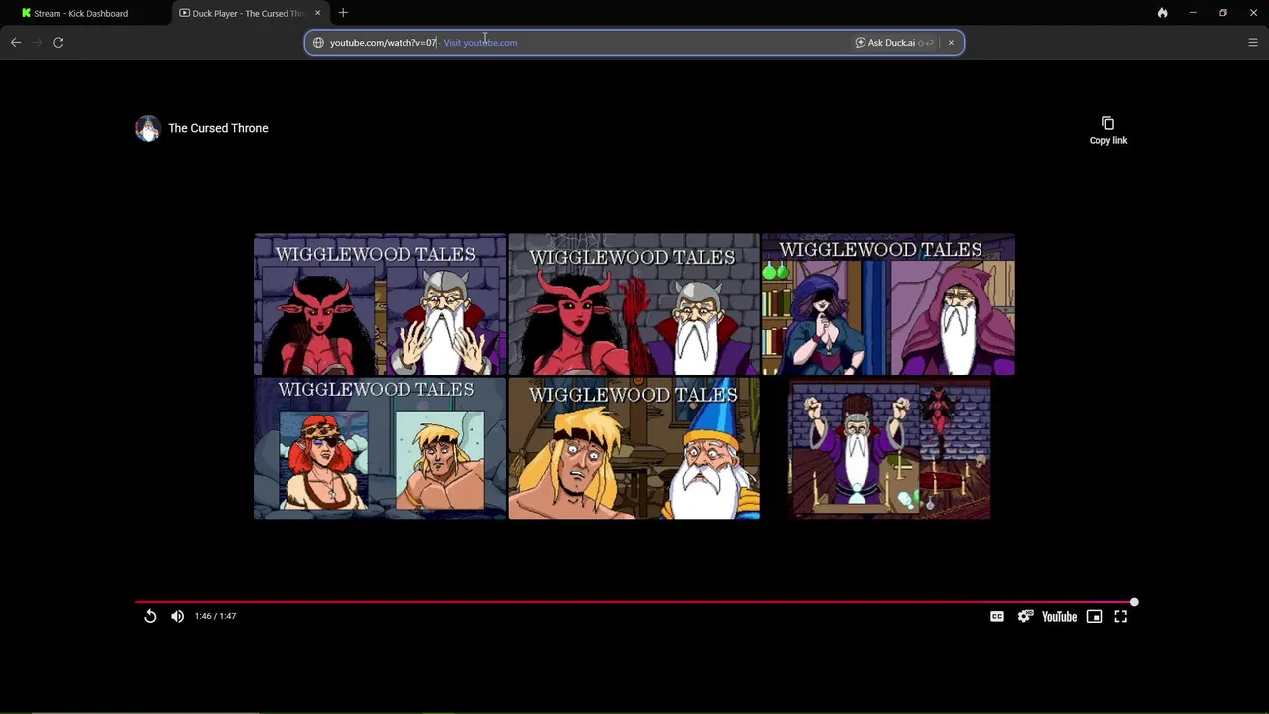Close the Duck Player tab
1269x714 pixels.
318,13
